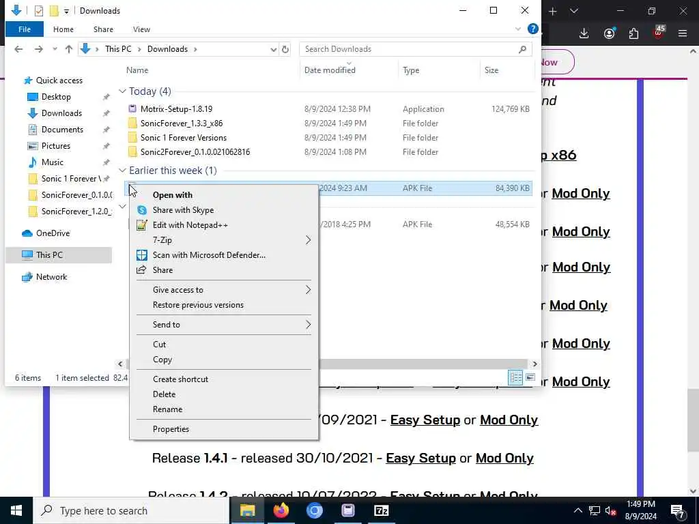
Task: Open the Share ribbon tab
Action: (103, 29)
